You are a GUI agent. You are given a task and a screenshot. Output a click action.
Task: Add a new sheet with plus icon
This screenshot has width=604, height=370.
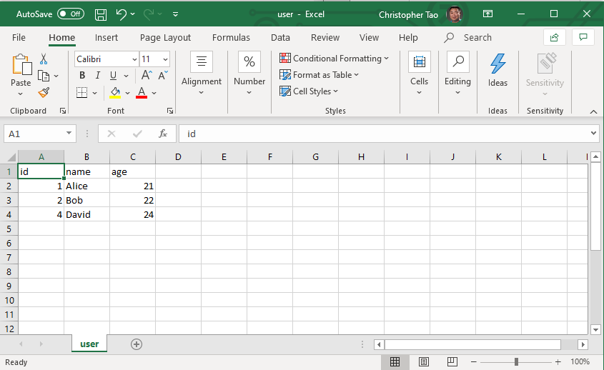pos(137,344)
